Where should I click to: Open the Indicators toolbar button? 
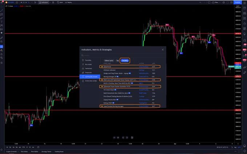(44, 3)
